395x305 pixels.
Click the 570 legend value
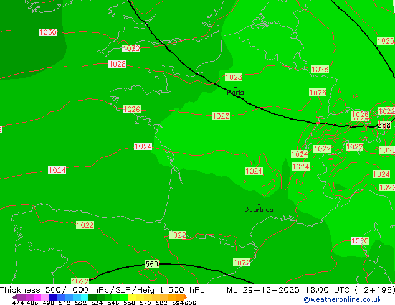click(145, 303)
